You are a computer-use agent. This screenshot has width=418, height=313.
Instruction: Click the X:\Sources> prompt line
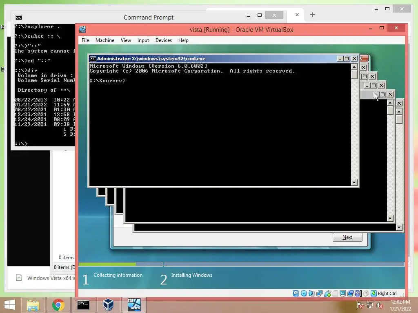click(x=107, y=81)
